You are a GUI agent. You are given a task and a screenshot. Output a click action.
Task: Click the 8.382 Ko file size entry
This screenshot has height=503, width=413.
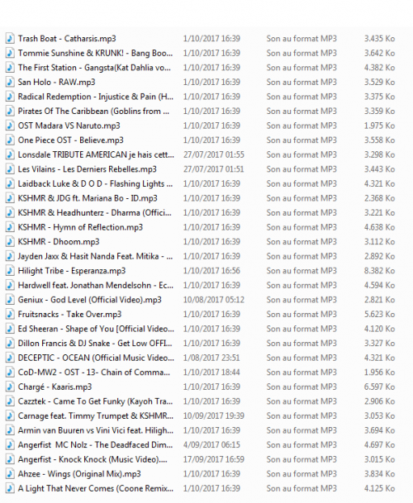379,271
